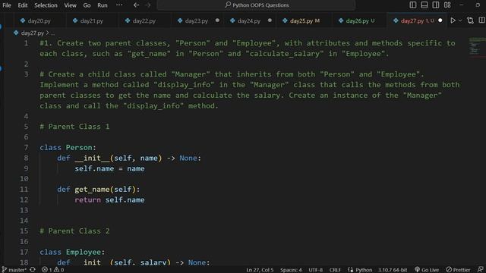Open the compare changes icon
The width and height of the screenshot is (486, 273).
[470, 20]
